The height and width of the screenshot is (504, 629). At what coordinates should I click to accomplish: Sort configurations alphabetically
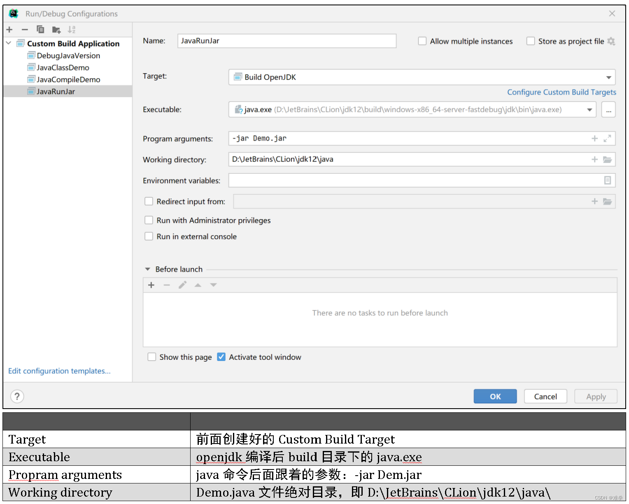point(72,30)
